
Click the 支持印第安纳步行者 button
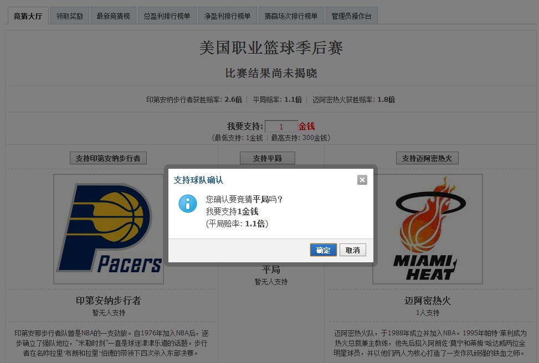(108, 158)
